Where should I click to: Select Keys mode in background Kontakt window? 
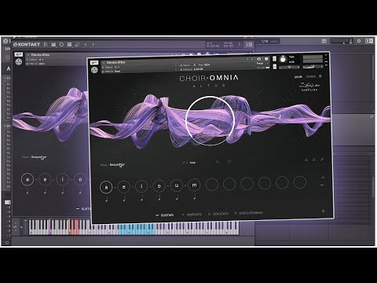pos(25,157)
